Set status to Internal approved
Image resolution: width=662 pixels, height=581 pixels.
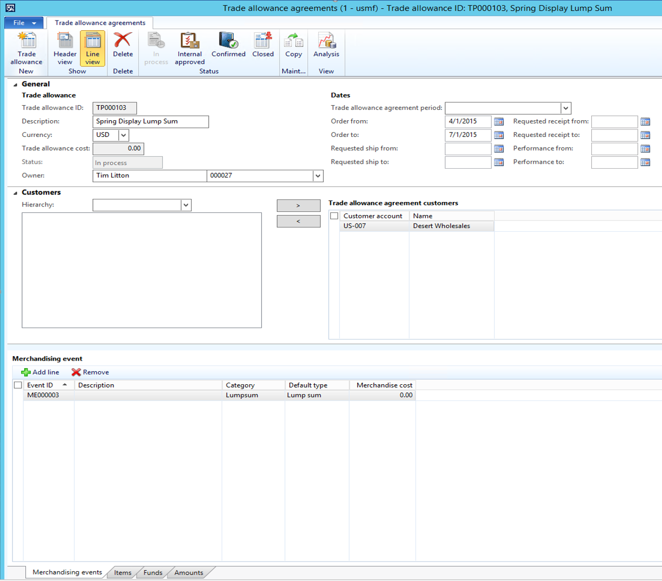[x=189, y=49]
